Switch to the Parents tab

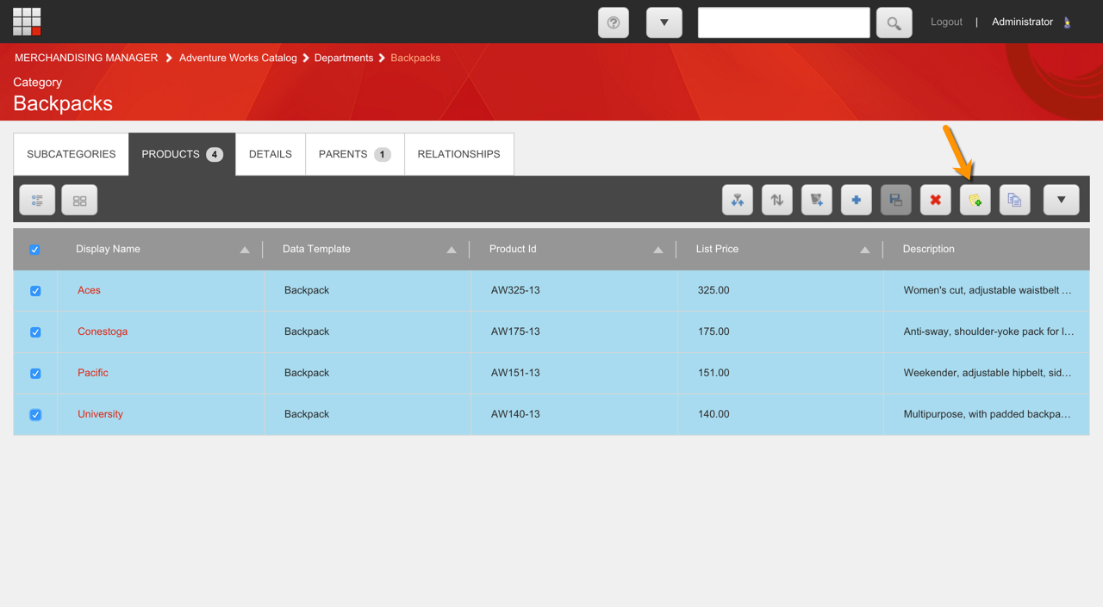coord(354,154)
